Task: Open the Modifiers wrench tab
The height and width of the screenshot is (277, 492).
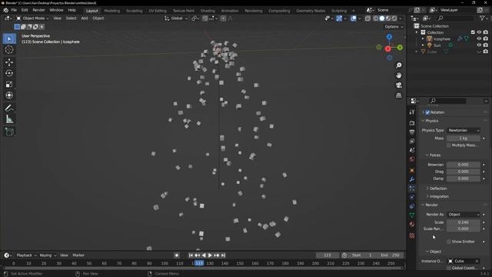Action: [x=412, y=179]
